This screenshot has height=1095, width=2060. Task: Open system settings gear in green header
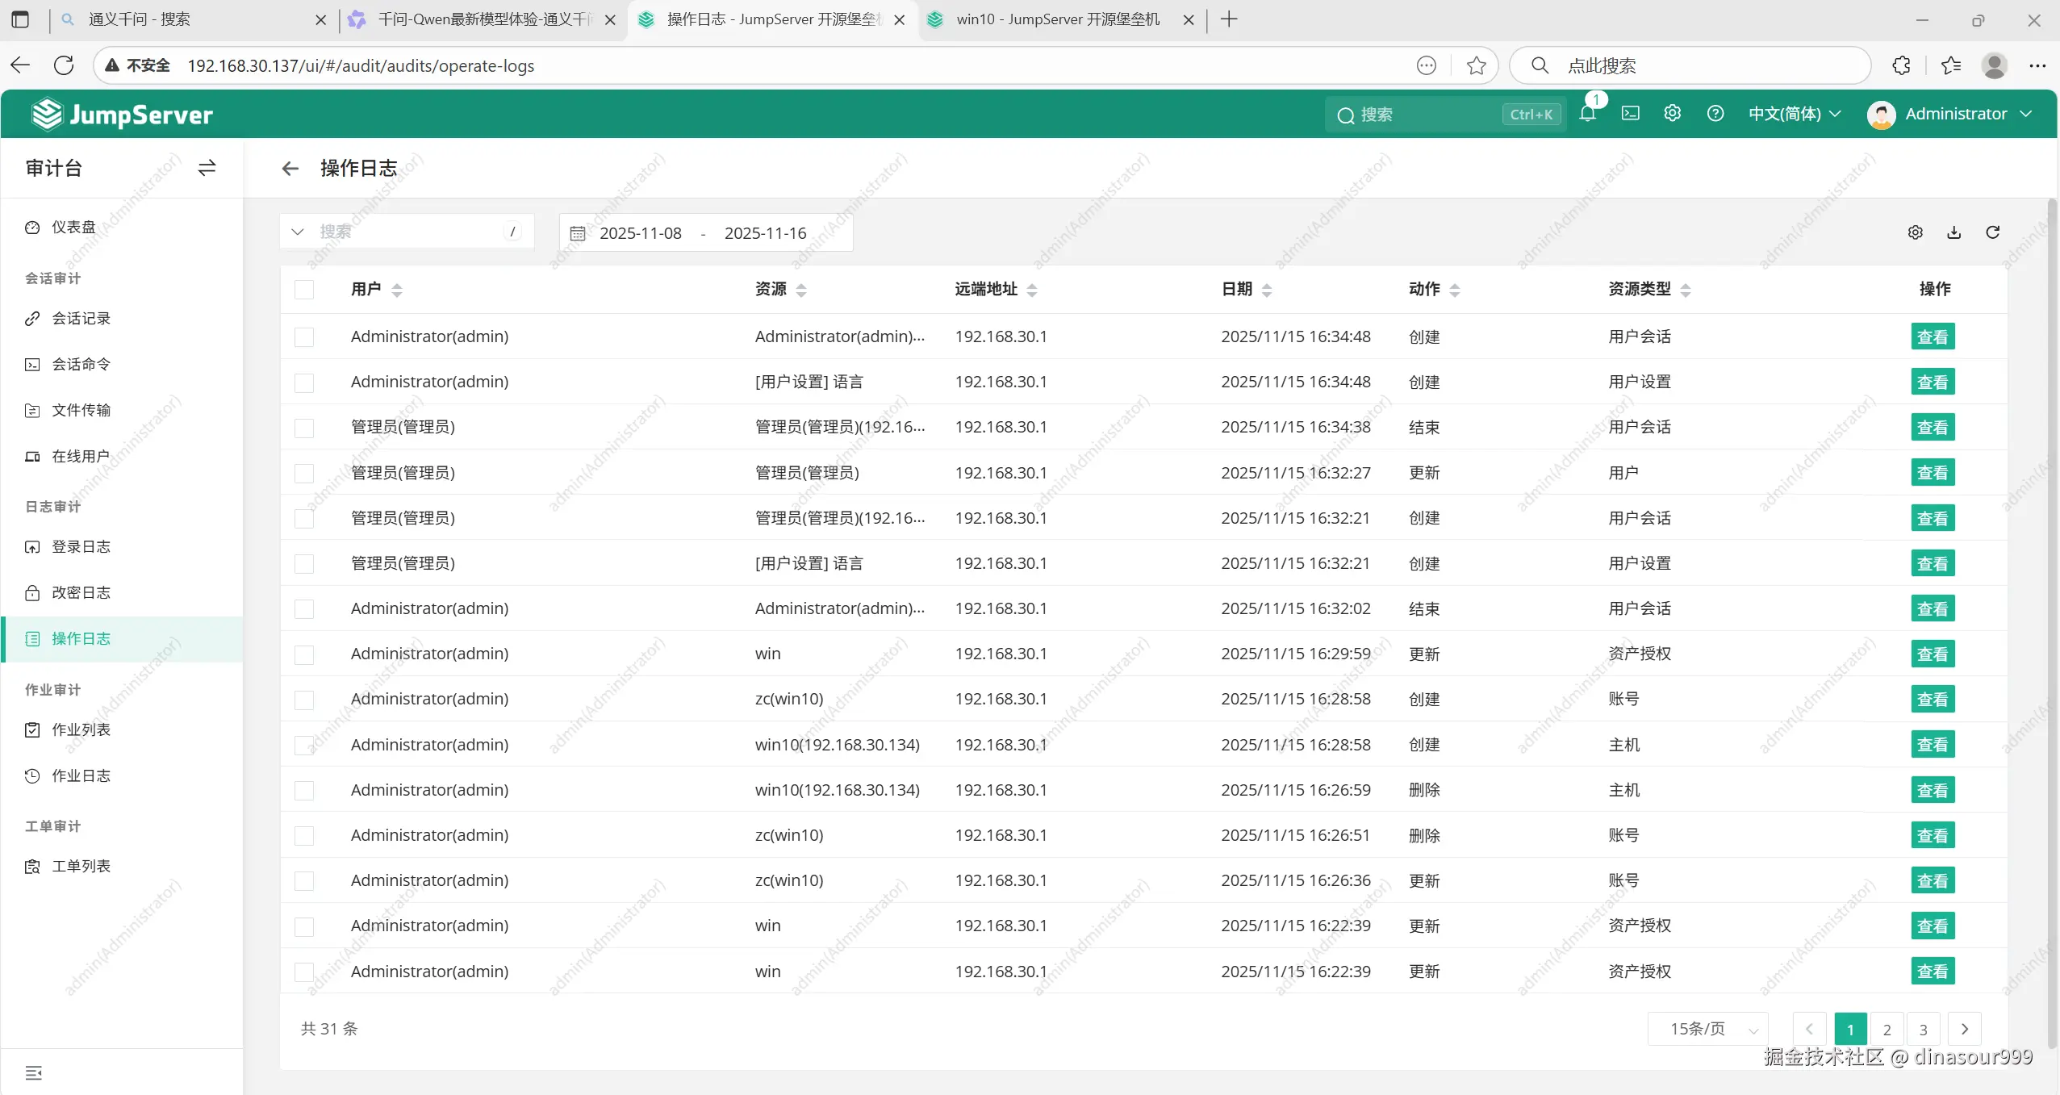coord(1672,114)
